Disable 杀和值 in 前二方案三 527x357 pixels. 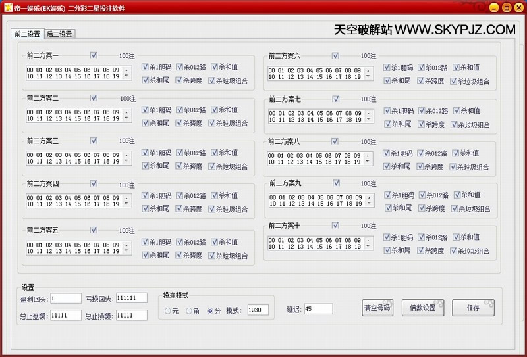pos(215,153)
